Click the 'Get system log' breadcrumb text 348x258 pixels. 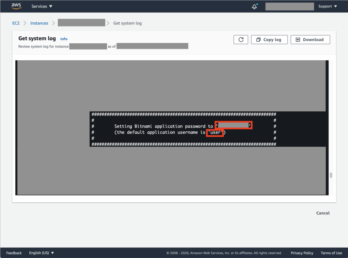point(127,23)
